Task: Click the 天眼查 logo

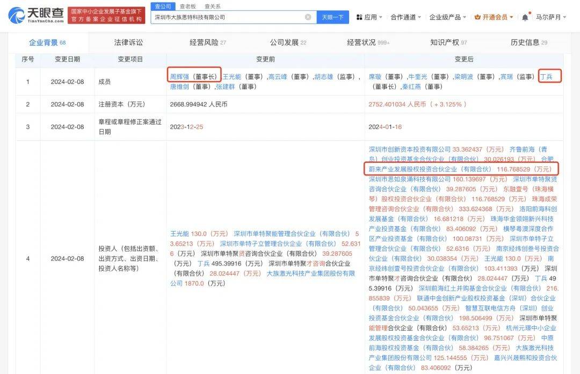Action: (x=37, y=16)
